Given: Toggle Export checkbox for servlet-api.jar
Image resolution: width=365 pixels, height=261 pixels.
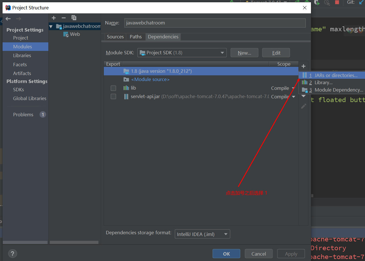Looking at the screenshot, I should coord(113,97).
